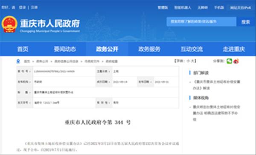Click the body paragraph starting 《重庆市集体土地
The height and width of the screenshot is (155, 256).
(x=98, y=147)
